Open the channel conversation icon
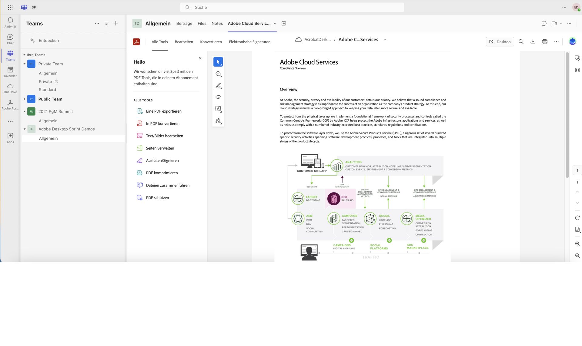Image resolution: width=582 pixels, height=346 pixels. click(544, 23)
